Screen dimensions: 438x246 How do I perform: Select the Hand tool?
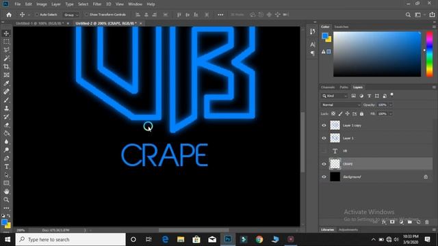[6, 191]
